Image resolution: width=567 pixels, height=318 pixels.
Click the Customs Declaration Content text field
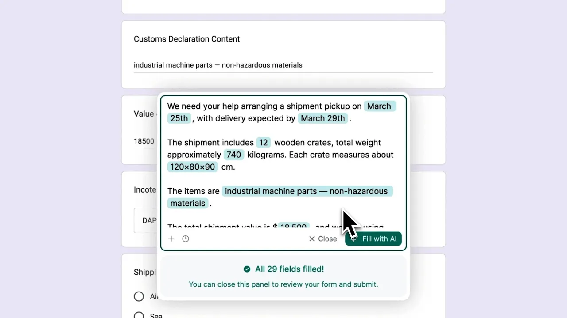[283, 65]
